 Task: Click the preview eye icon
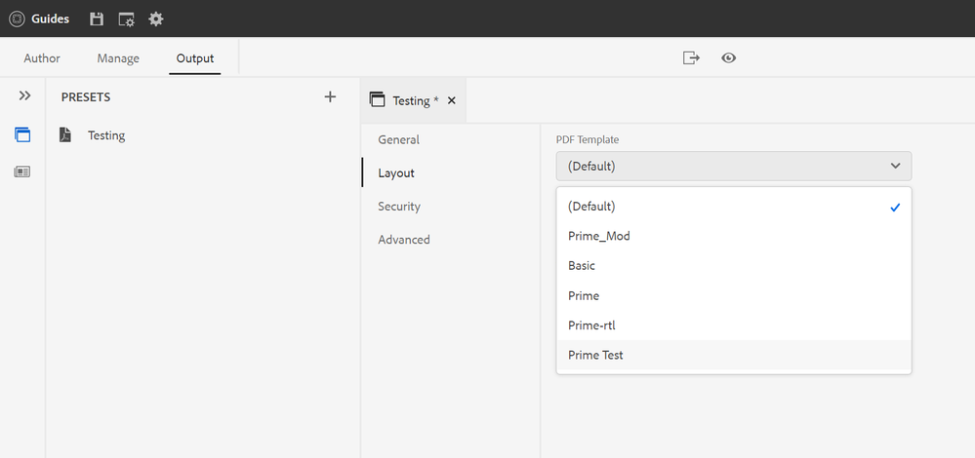click(728, 58)
